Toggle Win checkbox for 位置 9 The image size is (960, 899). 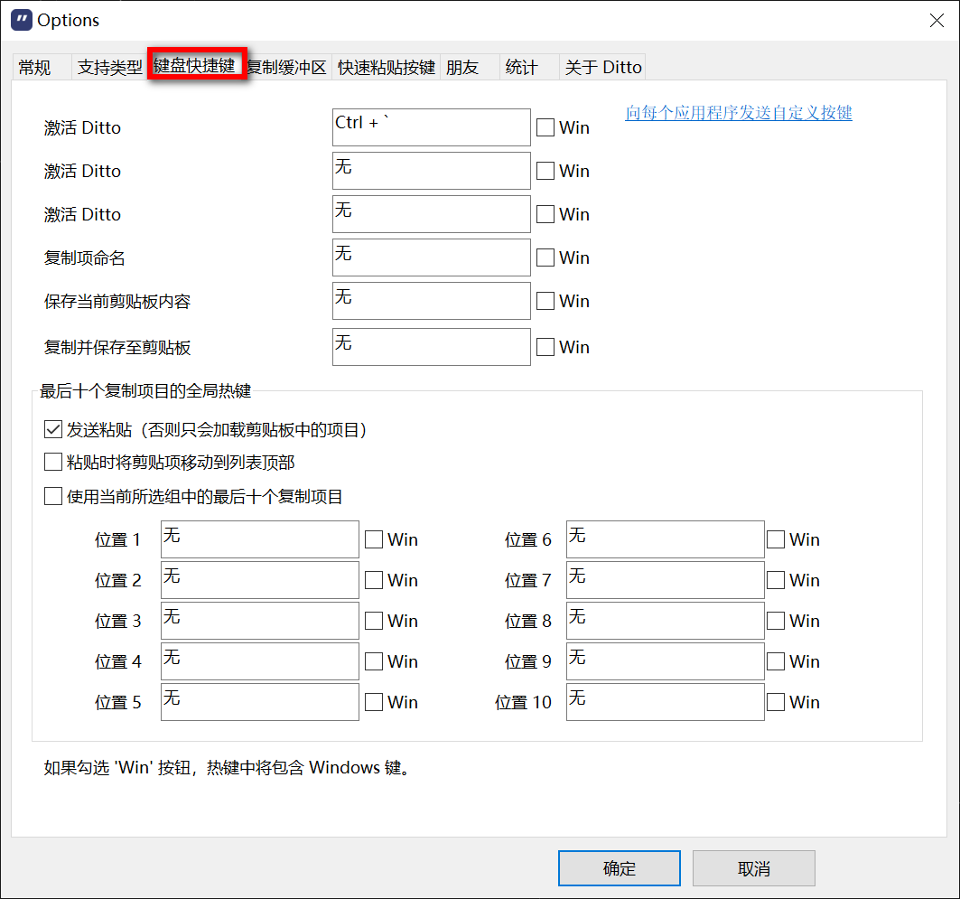click(x=776, y=661)
